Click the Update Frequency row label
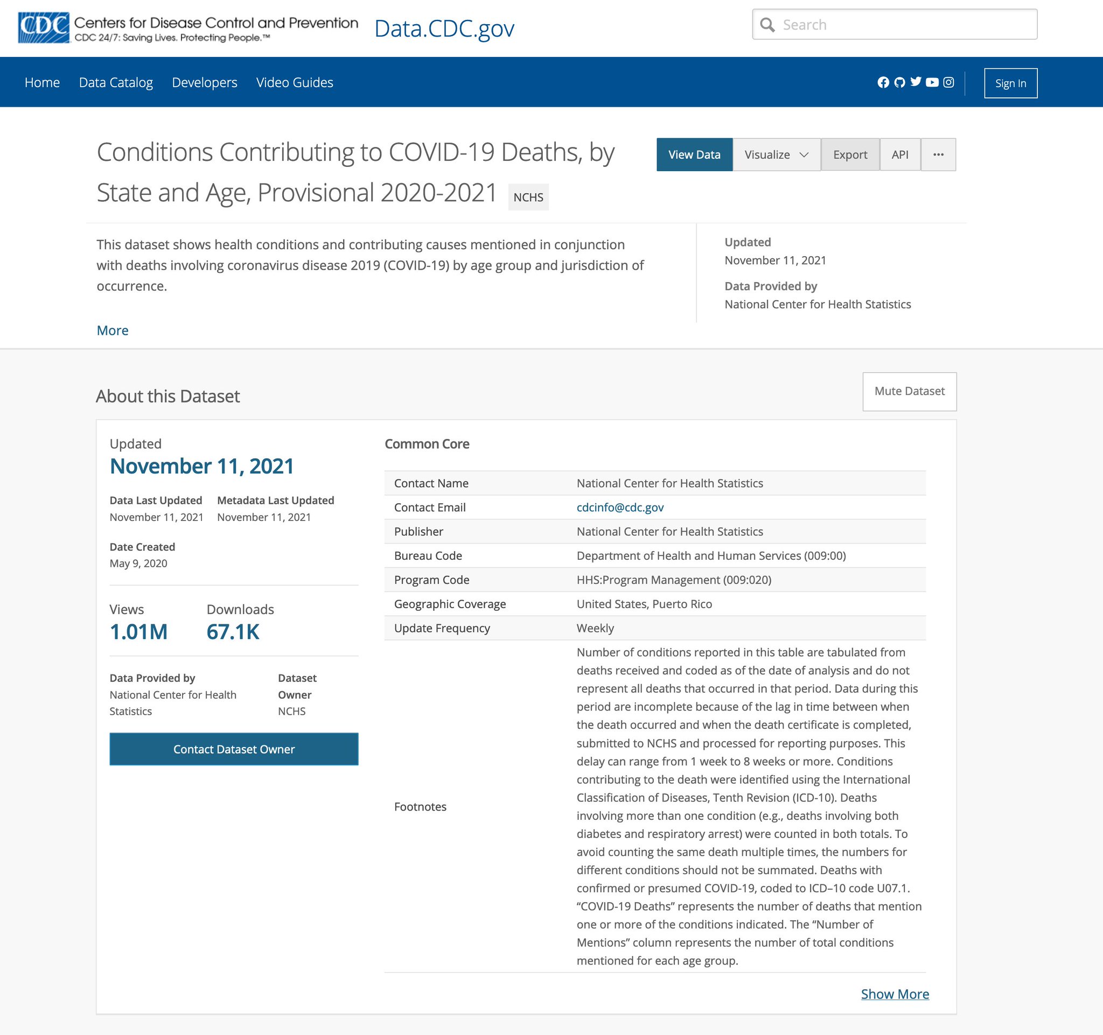This screenshot has width=1103, height=1035. point(442,628)
